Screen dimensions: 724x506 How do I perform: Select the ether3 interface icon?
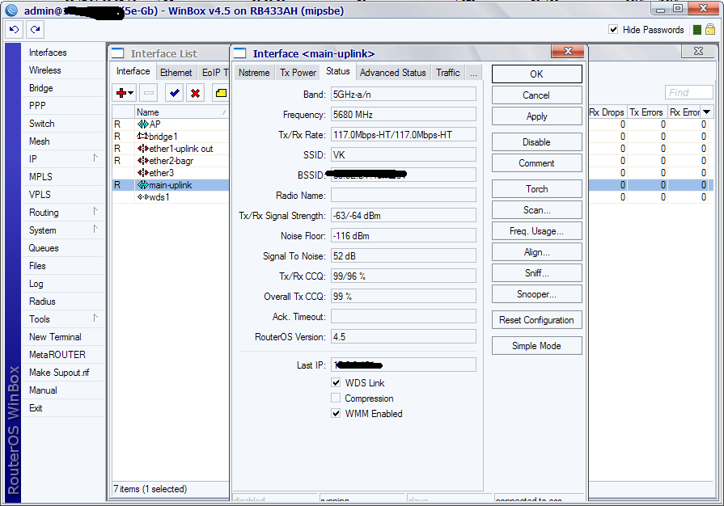click(x=142, y=173)
